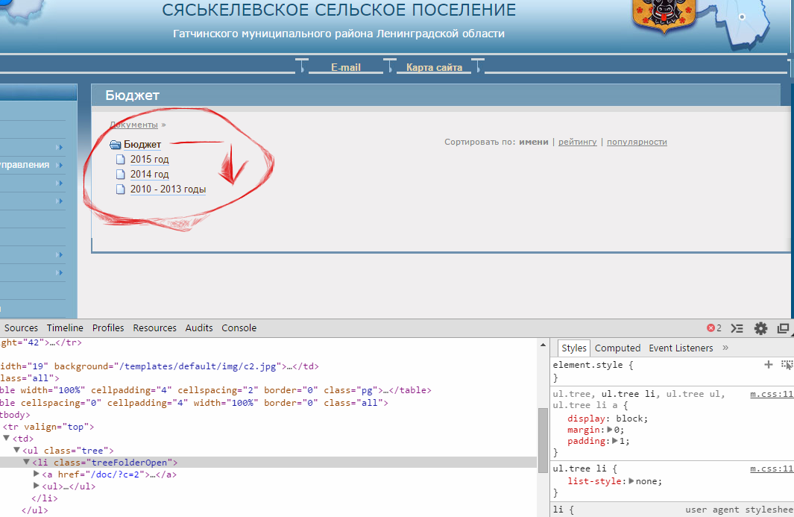
Task: Collapse the li treeFolderOpen node
Action: [x=27, y=463]
